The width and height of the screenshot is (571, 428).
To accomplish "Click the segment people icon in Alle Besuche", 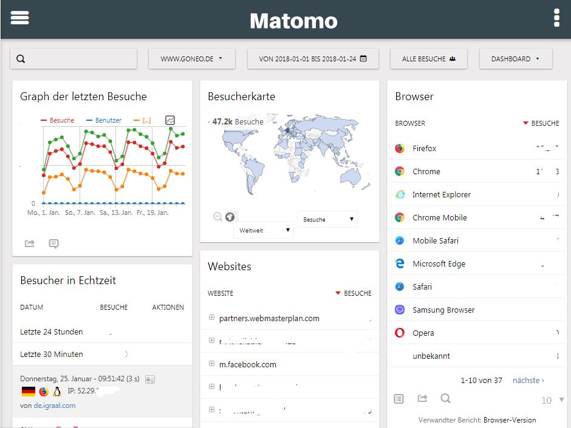I will tap(453, 59).
